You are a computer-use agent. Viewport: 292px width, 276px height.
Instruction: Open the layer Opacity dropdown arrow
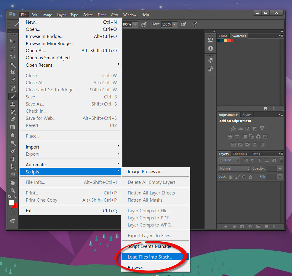click(x=280, y=169)
